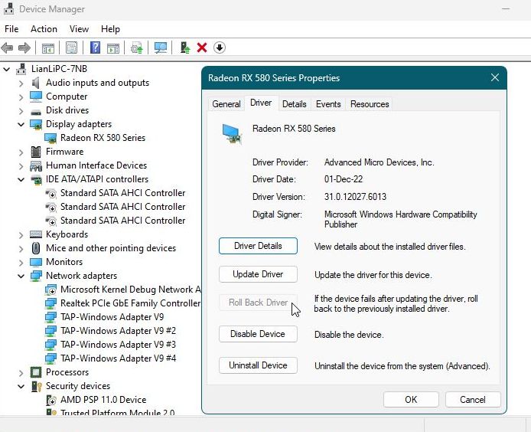The width and height of the screenshot is (531, 432).
Task: Switch to the Details tab
Action: click(x=294, y=104)
